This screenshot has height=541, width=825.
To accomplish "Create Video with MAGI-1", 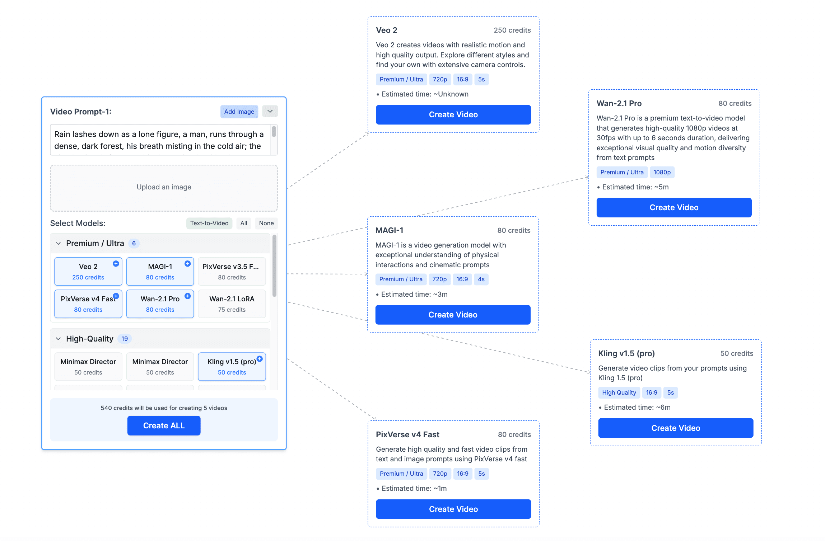I will (x=453, y=315).
